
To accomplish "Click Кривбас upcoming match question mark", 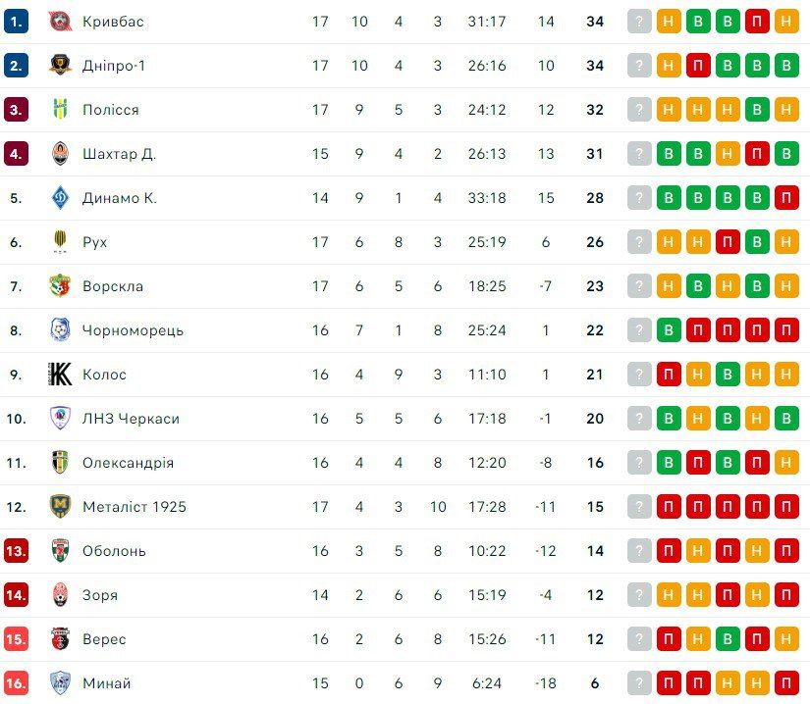I will (639, 22).
